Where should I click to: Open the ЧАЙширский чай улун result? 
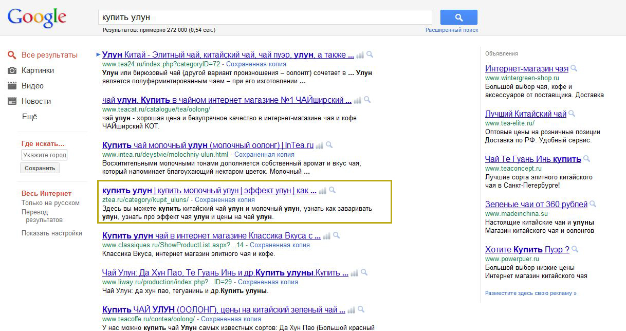click(x=227, y=100)
